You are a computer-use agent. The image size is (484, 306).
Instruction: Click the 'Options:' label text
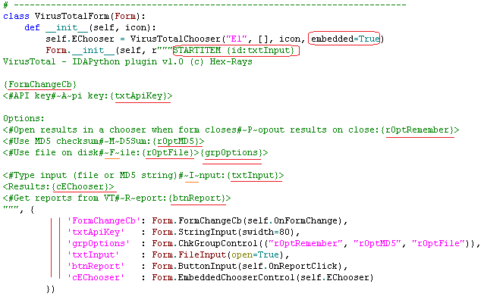(x=24, y=119)
